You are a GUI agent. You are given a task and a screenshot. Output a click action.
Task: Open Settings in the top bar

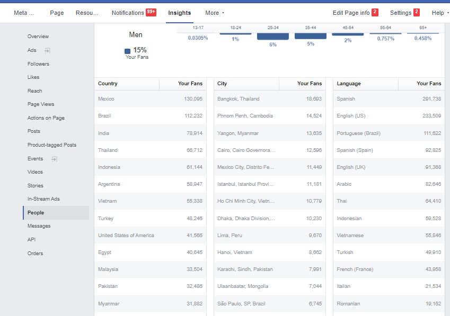(401, 13)
